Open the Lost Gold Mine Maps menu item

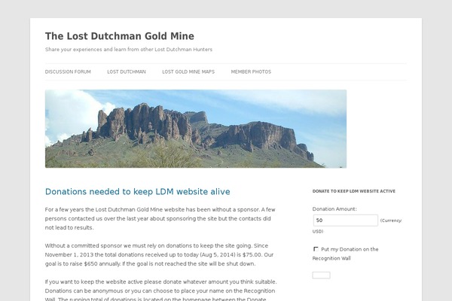coord(188,71)
